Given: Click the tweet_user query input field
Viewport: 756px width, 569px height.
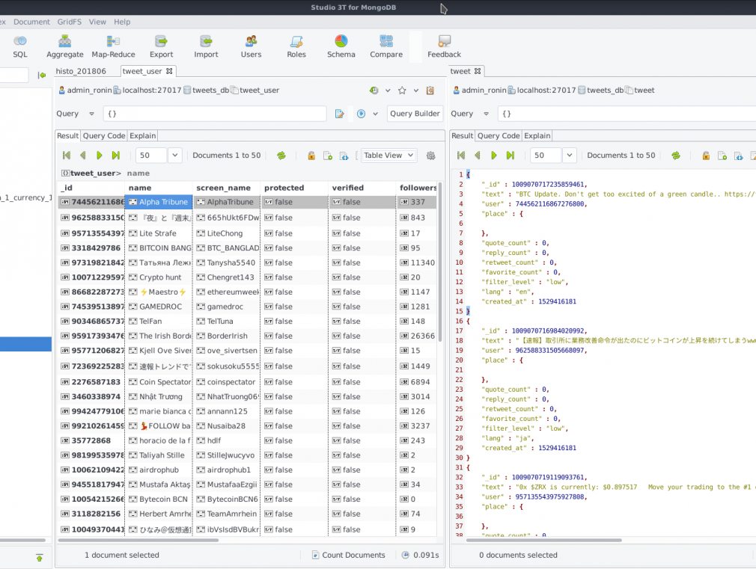Looking at the screenshot, I should point(215,114).
